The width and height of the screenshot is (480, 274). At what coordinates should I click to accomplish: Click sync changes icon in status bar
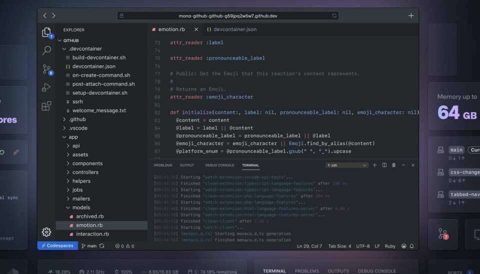pos(102,246)
